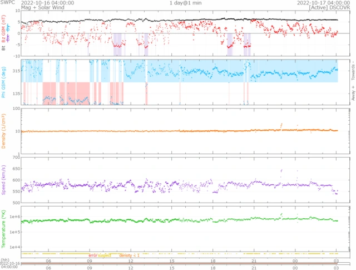Click the red 'error' legend entry

point(93,256)
